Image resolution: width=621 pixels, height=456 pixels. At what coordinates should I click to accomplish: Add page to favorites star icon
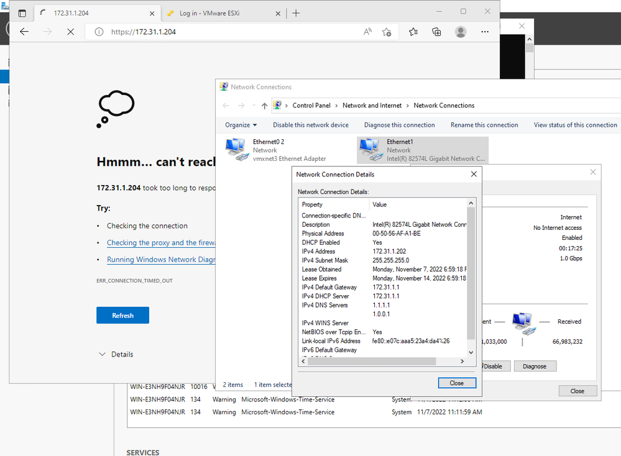[x=387, y=32]
